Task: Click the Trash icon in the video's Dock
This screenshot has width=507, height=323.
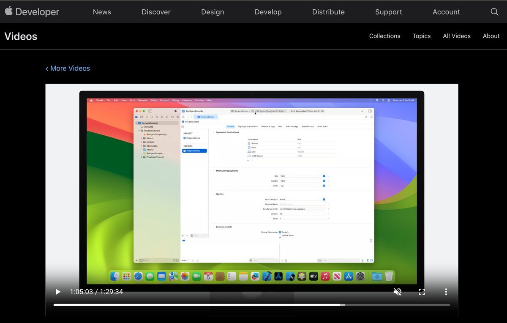Action: [389, 276]
